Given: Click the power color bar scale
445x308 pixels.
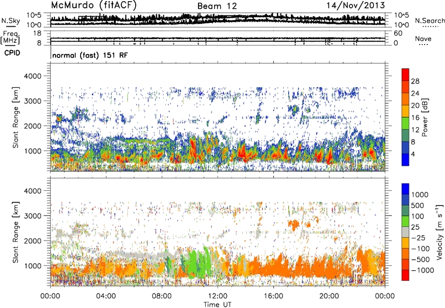Looking at the screenshot, I should 406,117.
